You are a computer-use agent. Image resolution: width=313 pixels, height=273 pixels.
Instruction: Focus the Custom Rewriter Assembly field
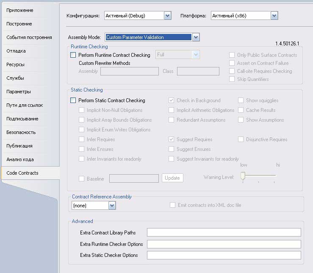(130, 71)
